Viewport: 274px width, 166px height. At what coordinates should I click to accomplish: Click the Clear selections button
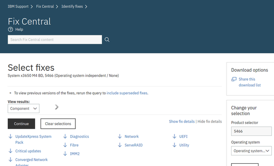pyautogui.click(x=58, y=124)
